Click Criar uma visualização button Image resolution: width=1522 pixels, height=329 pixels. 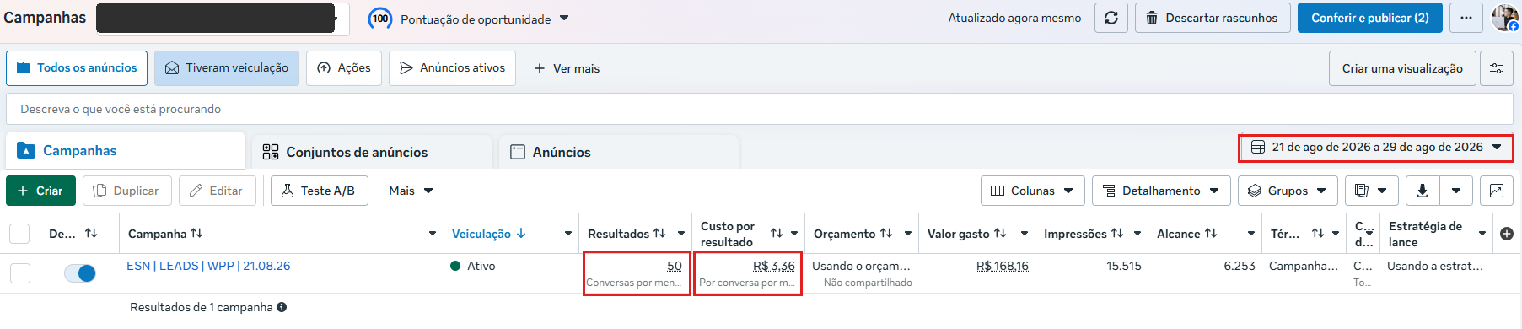pos(1402,68)
